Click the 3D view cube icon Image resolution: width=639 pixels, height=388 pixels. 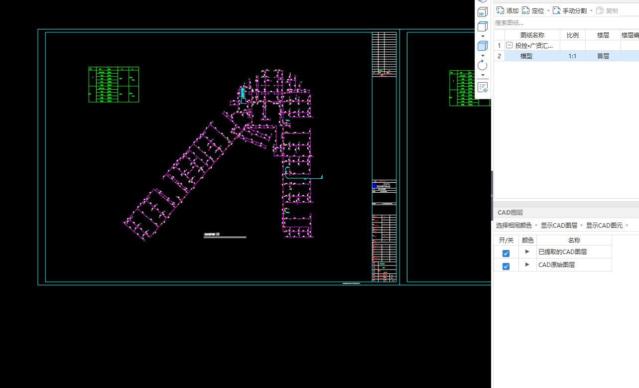coord(483,12)
